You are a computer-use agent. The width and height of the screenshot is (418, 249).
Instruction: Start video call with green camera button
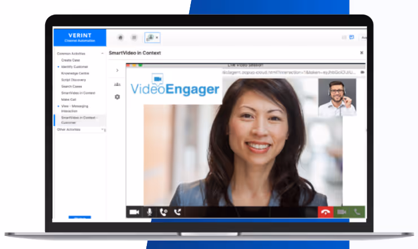pyautogui.click(x=341, y=212)
